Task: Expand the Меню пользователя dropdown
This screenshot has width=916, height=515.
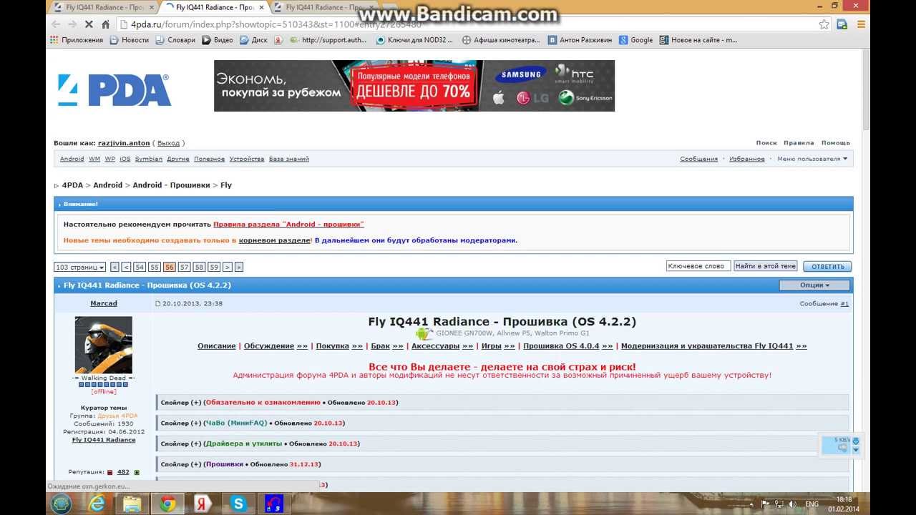Action: coord(812,159)
